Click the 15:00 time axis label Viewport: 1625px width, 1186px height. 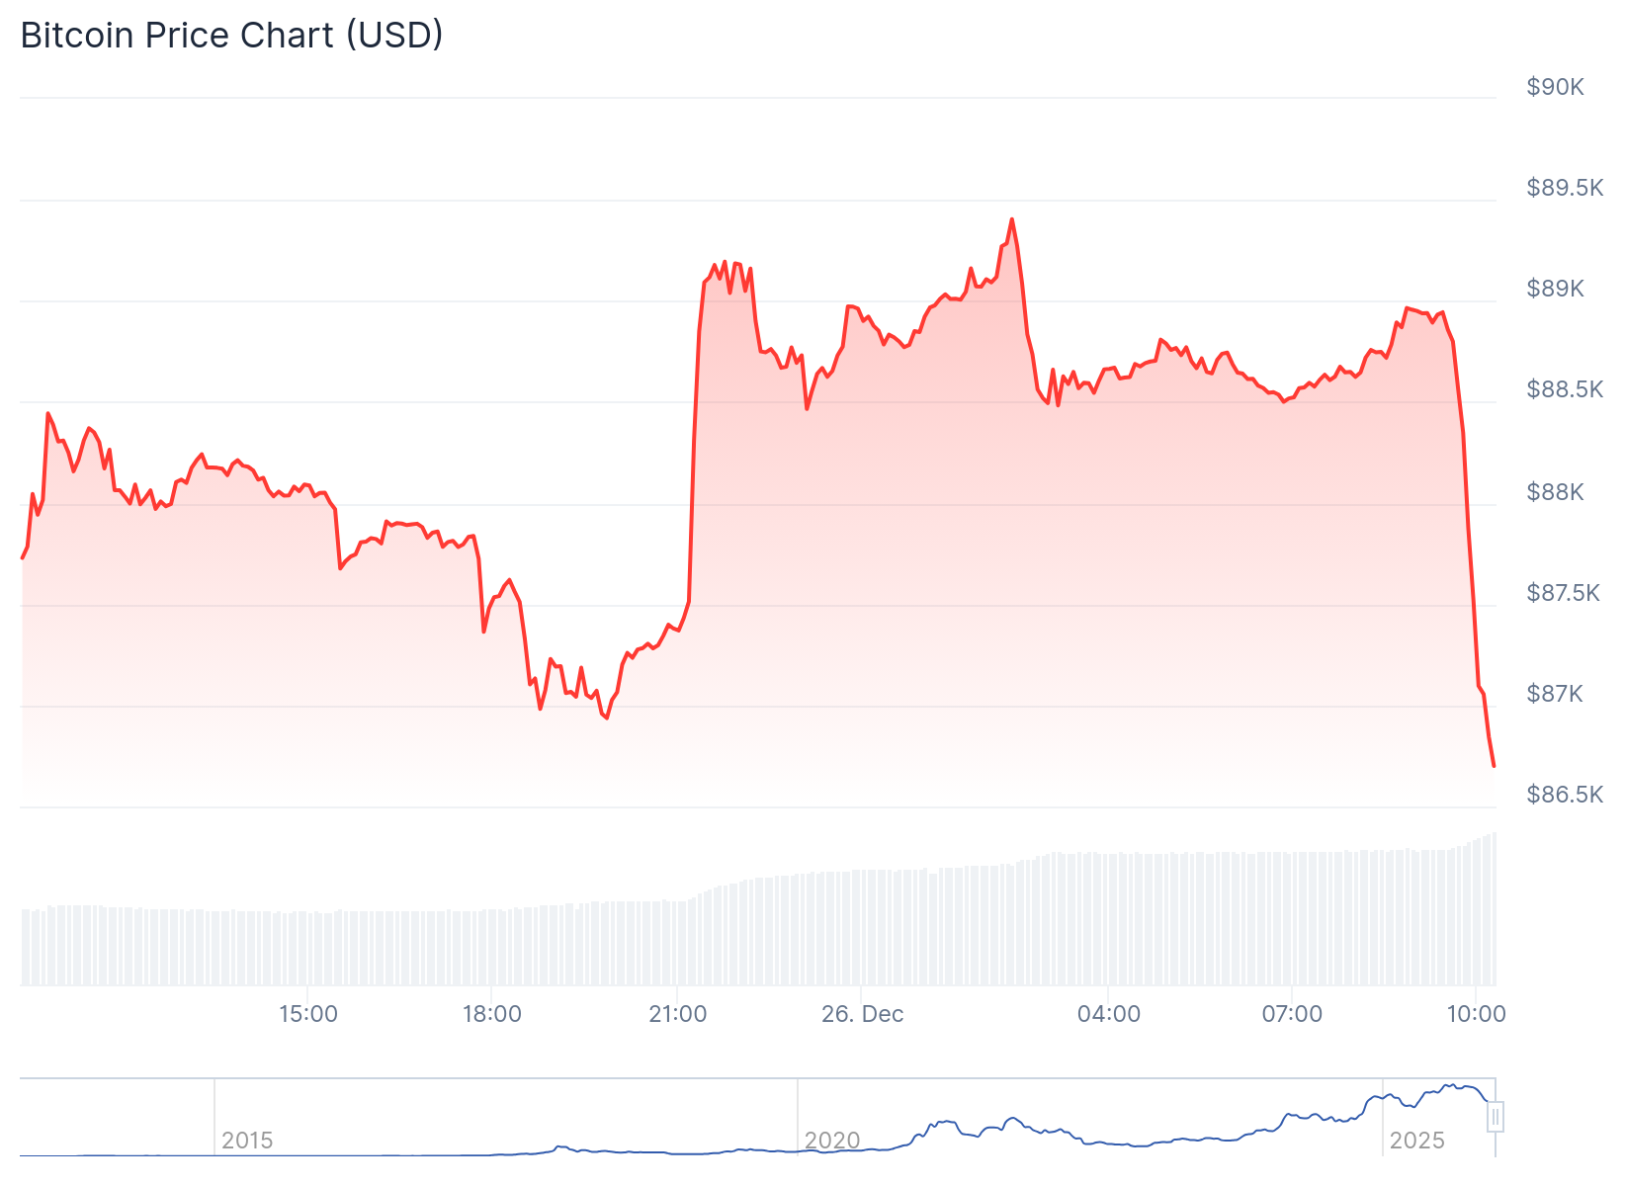tap(308, 1014)
